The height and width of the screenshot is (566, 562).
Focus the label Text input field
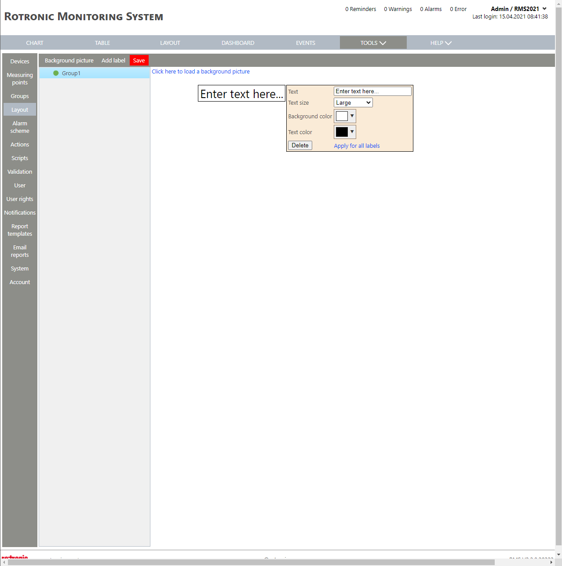coord(372,91)
